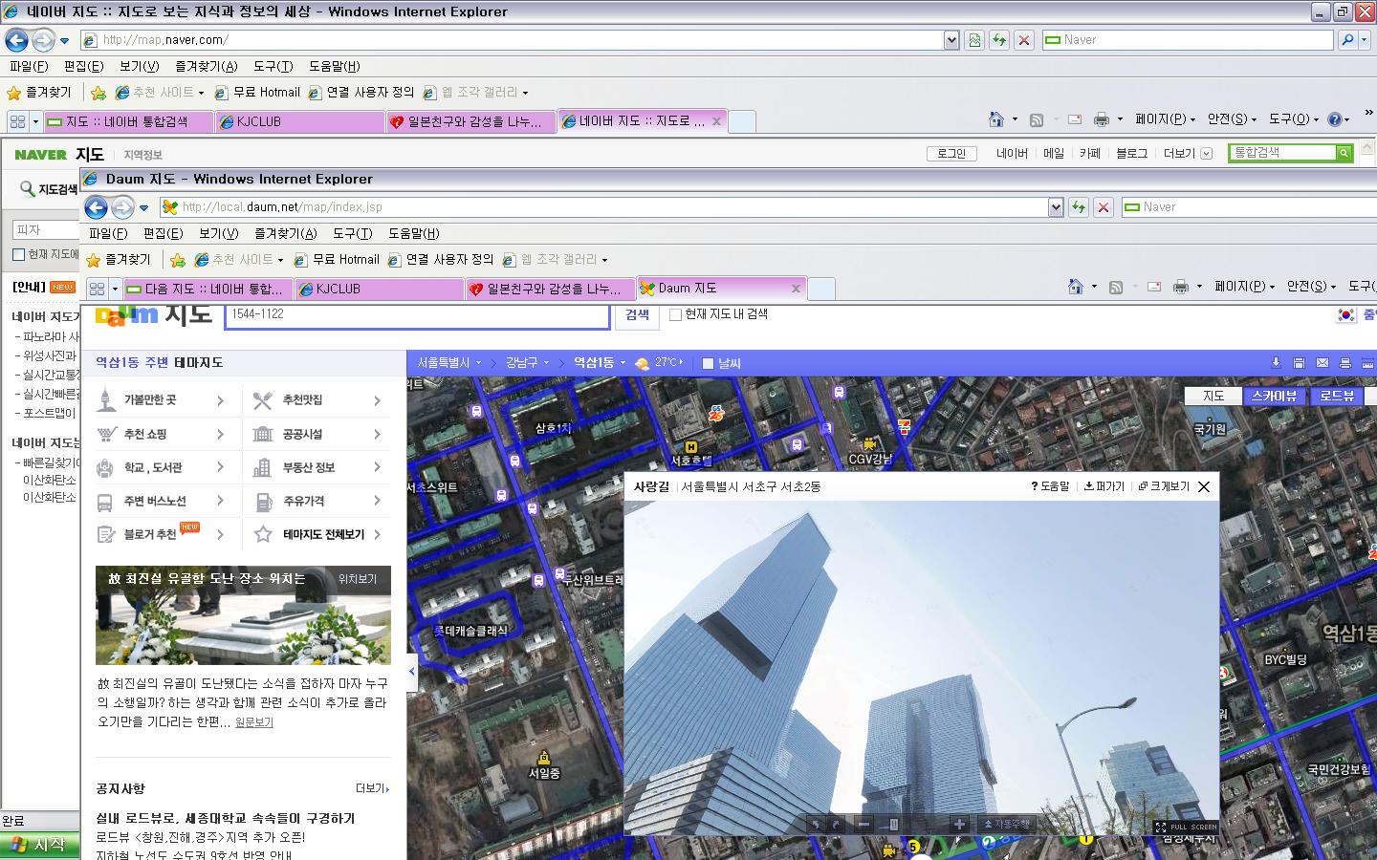
Task: Open the 서울특별시 city dropdown
Action: (x=448, y=363)
